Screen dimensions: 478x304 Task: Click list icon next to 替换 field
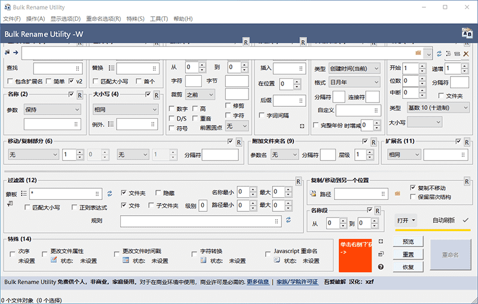pyautogui.click(x=112, y=68)
